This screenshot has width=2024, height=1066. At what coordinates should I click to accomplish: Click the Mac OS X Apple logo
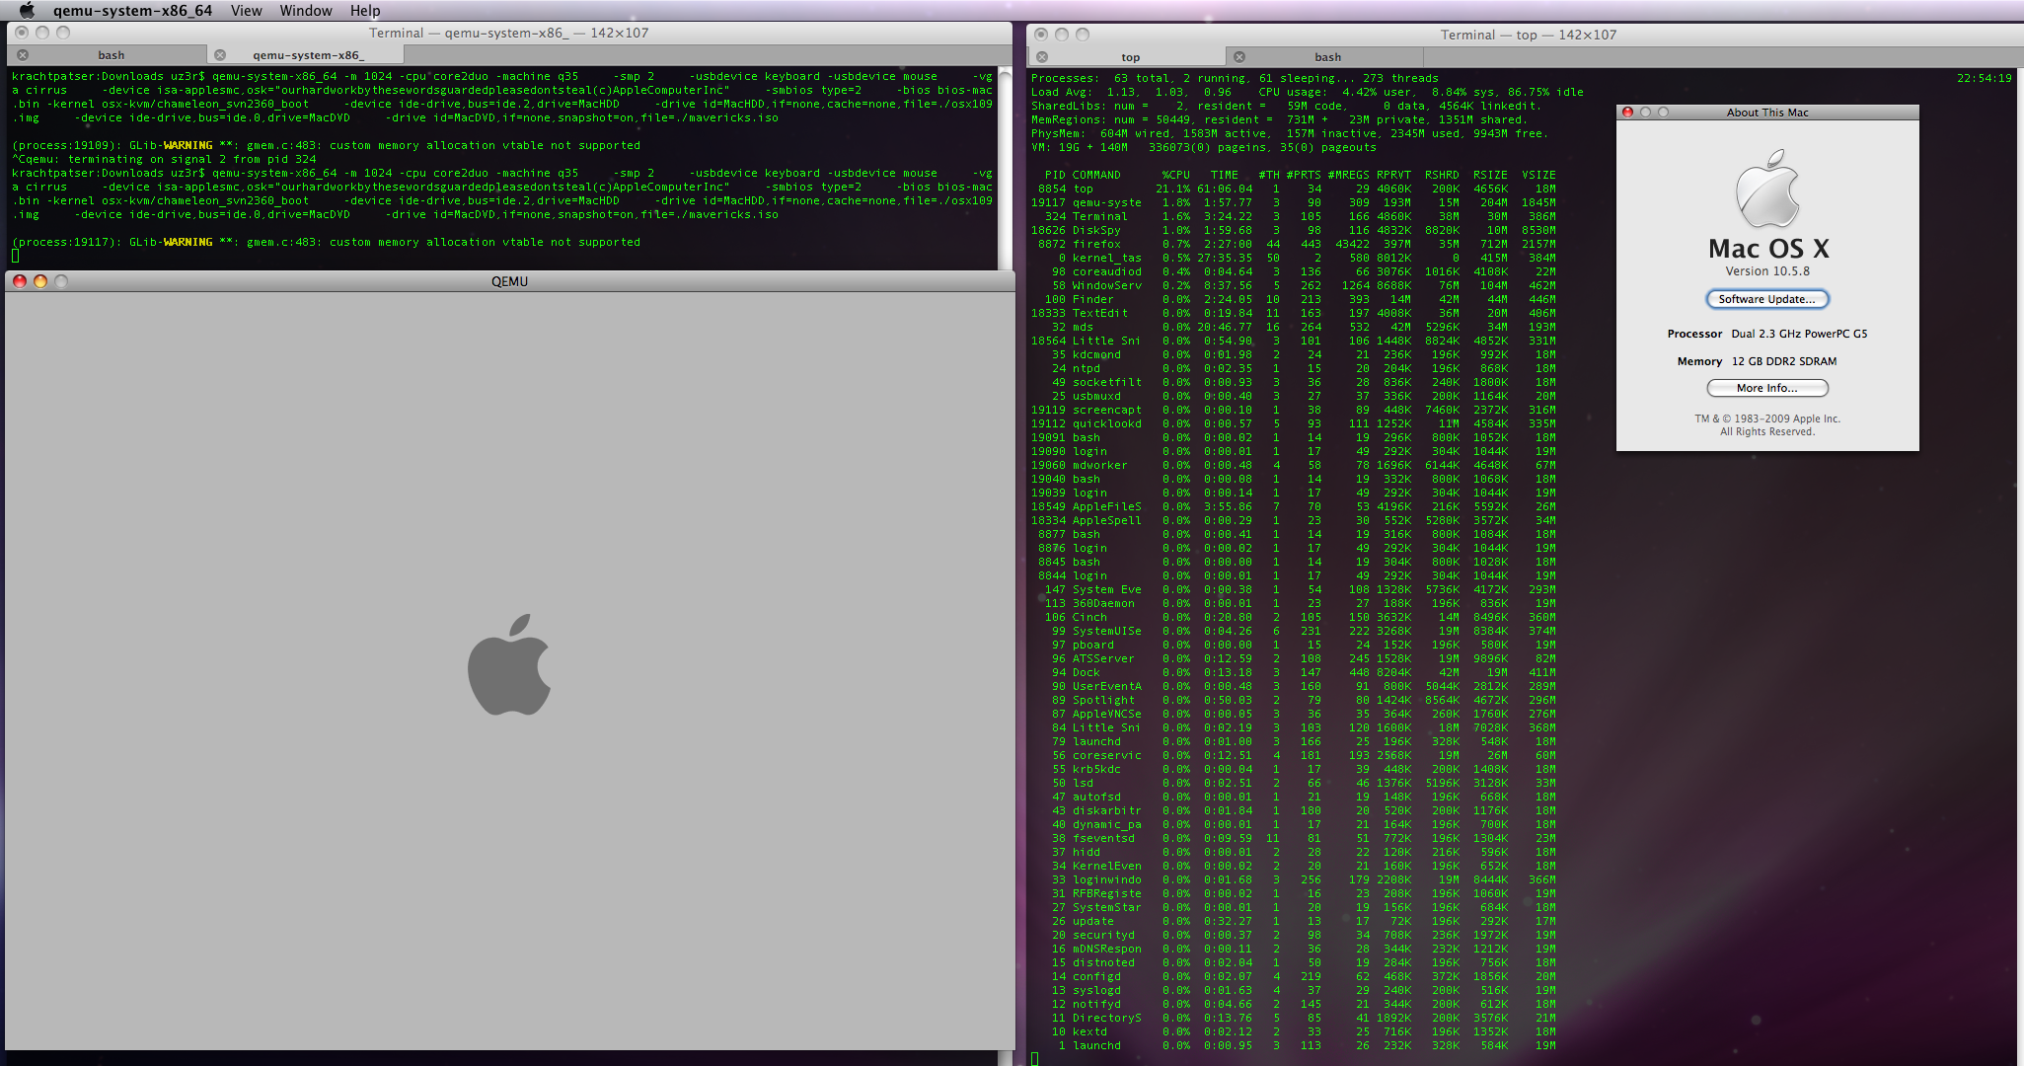pos(1767,189)
